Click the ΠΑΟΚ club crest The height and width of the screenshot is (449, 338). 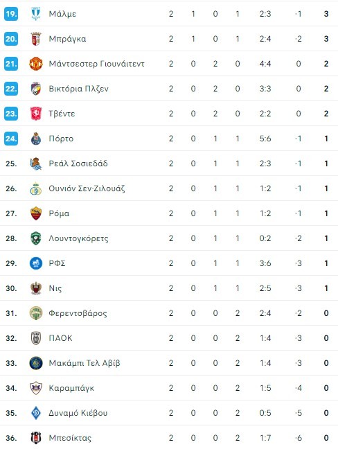(36, 338)
